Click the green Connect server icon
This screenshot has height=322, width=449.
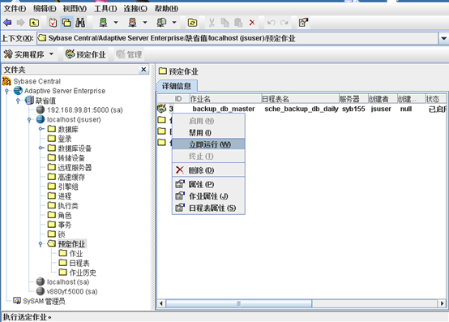tap(103, 23)
